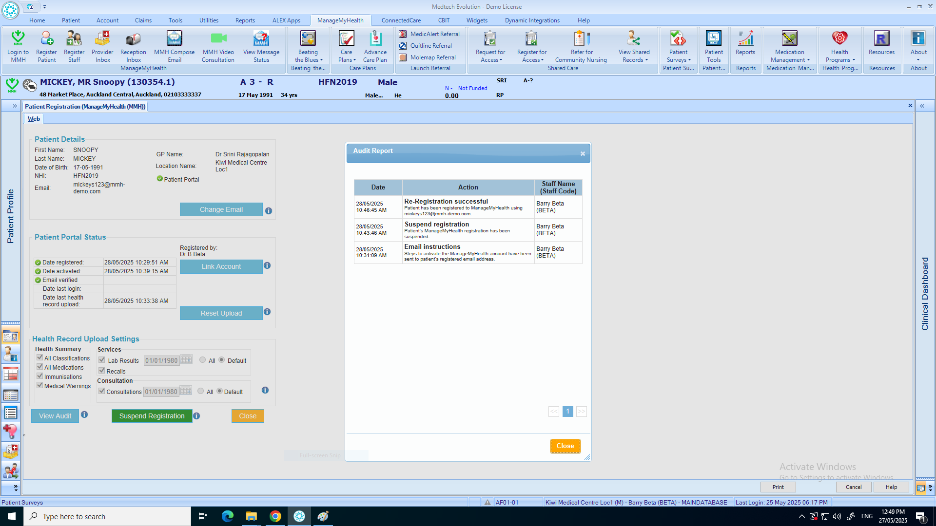Open the Reports menu tab

tap(245, 20)
